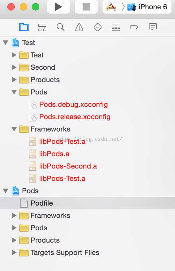Screen dimensions: 175x271
Task: Expand the Targets Support Files folder
Action: point(14,252)
